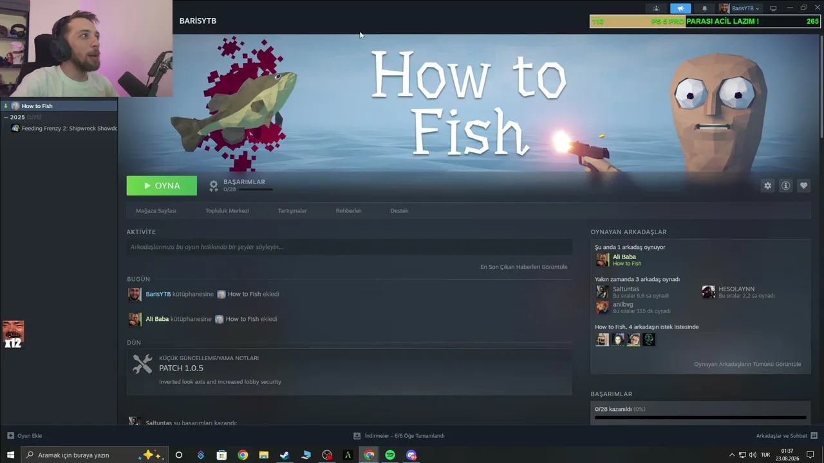
Task: Open Microsoft Store from taskbar
Action: pyautogui.click(x=221, y=455)
